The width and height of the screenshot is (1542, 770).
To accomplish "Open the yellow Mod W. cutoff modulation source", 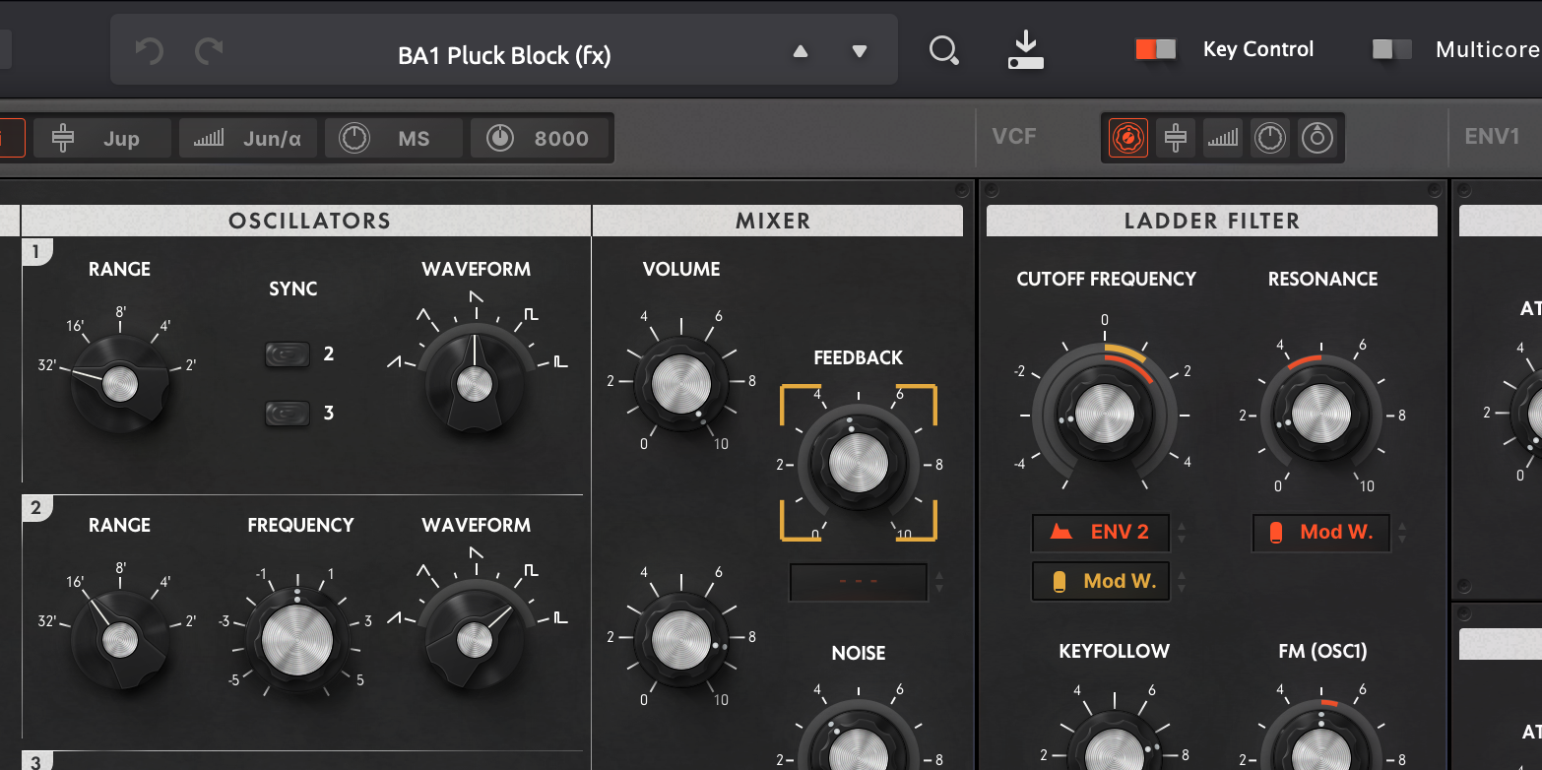I will click(1100, 581).
